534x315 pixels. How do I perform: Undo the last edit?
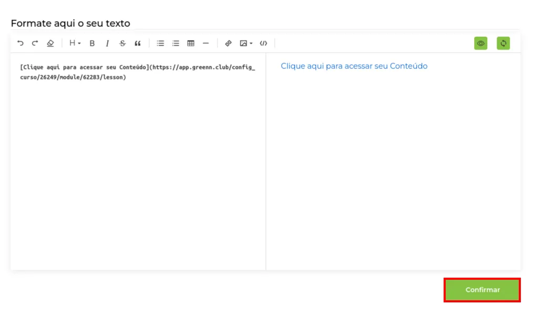20,43
